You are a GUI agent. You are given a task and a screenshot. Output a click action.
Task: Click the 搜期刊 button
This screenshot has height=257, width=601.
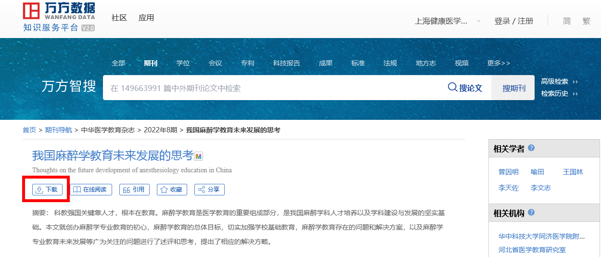click(513, 88)
